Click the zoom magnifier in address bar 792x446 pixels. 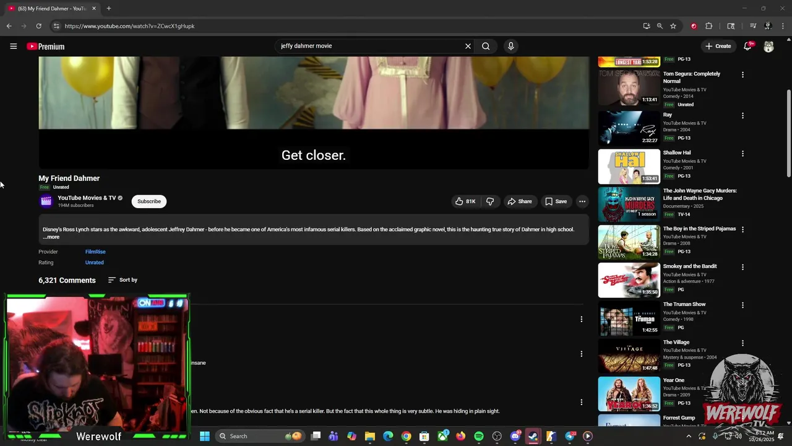[660, 26]
